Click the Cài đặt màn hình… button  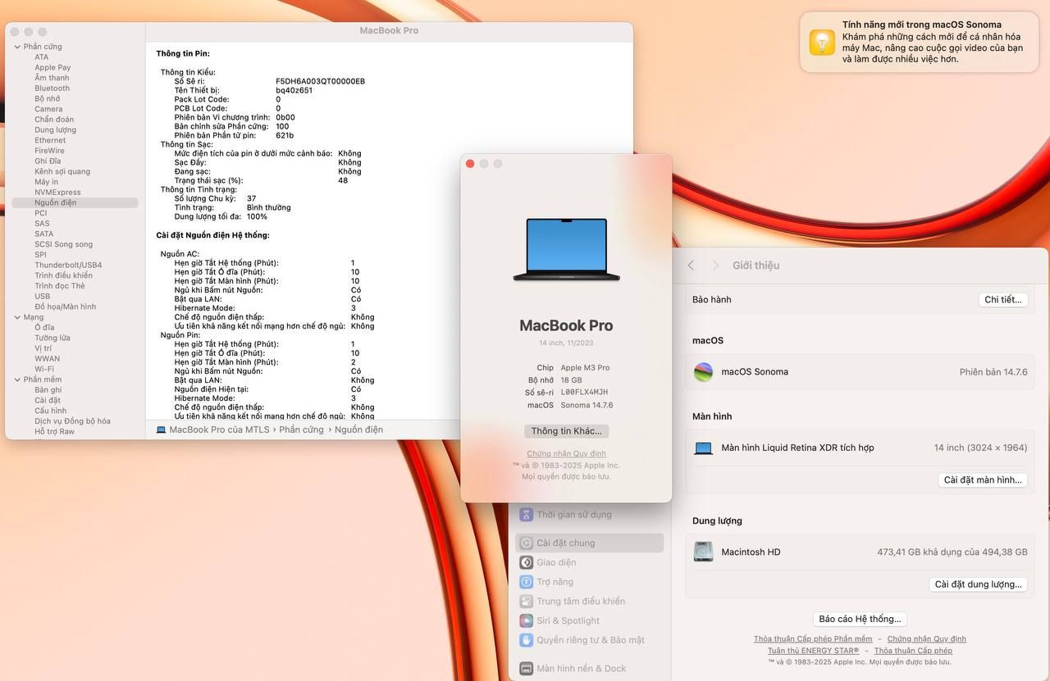(983, 480)
